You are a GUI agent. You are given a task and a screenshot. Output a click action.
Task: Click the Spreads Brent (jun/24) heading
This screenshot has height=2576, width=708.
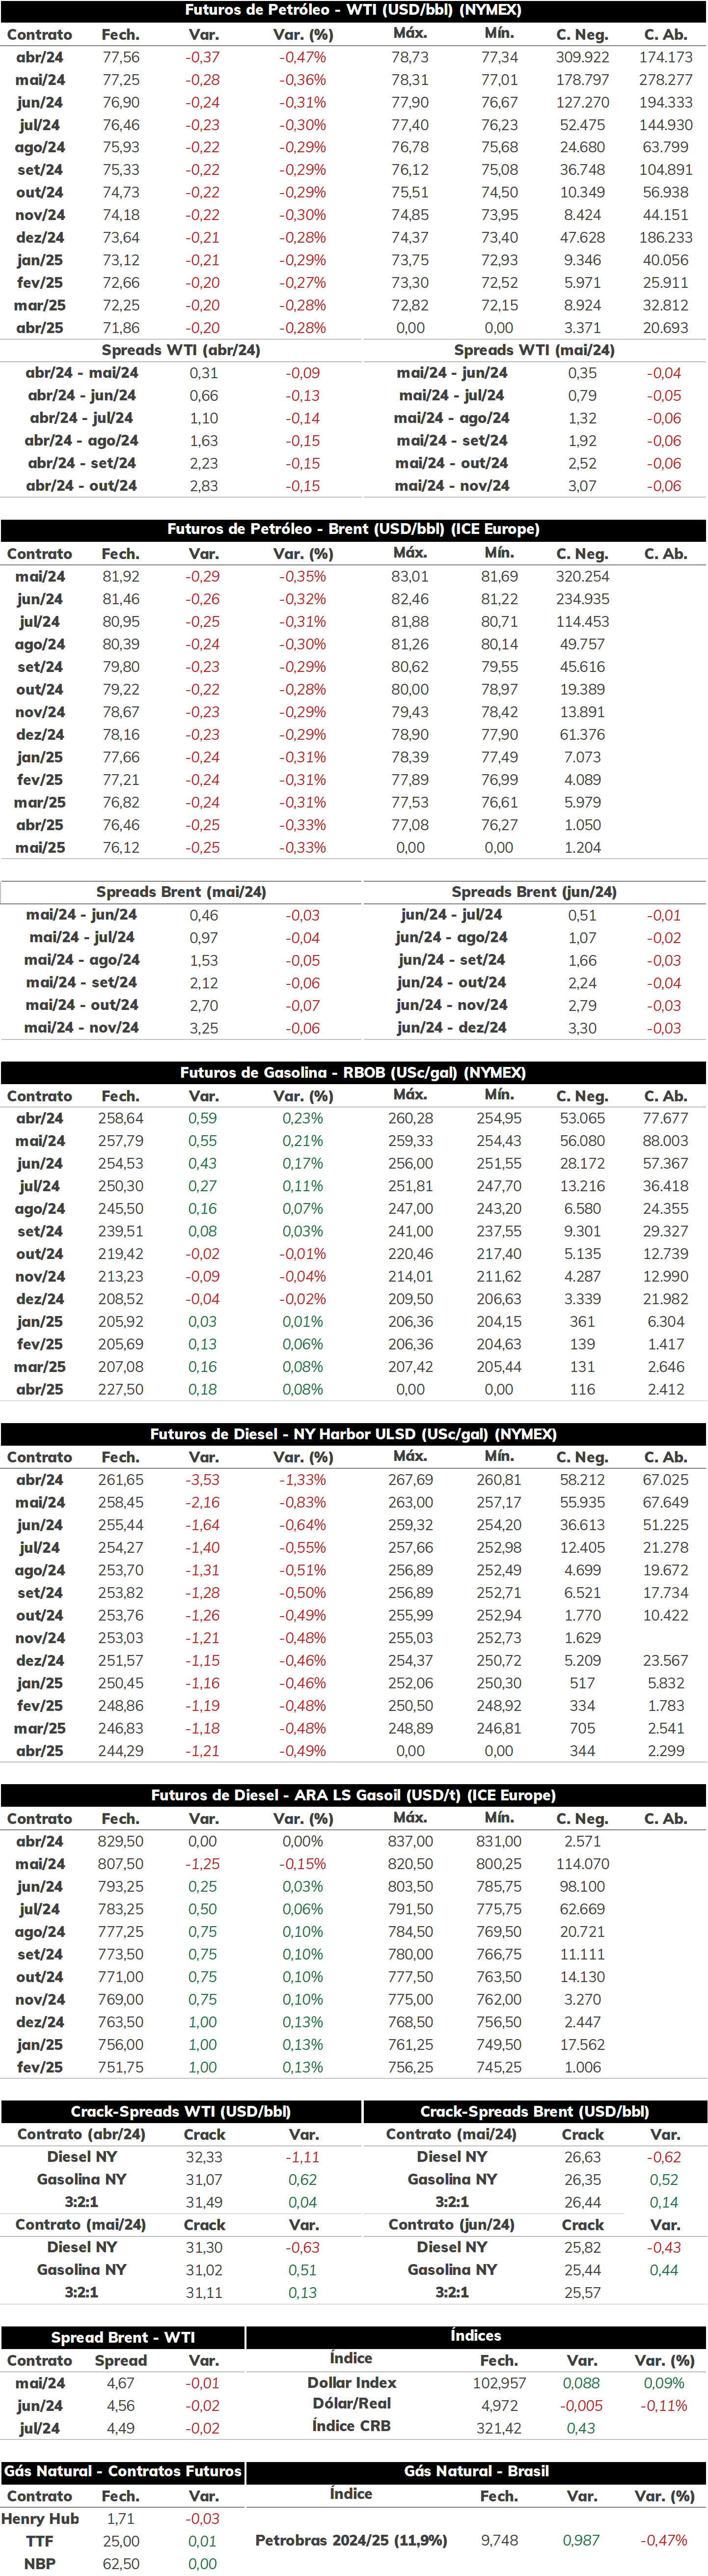point(534,892)
